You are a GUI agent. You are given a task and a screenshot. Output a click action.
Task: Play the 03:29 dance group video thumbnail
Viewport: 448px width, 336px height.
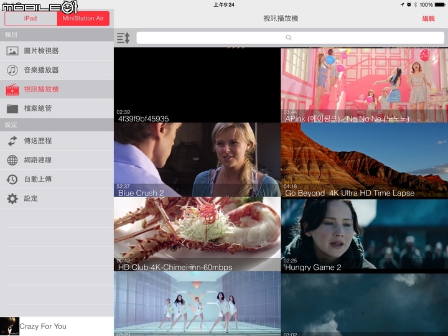[x=197, y=304]
